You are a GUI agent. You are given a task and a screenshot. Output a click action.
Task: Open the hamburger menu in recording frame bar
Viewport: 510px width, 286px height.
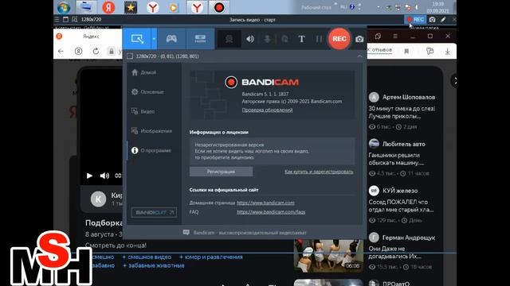57,19
